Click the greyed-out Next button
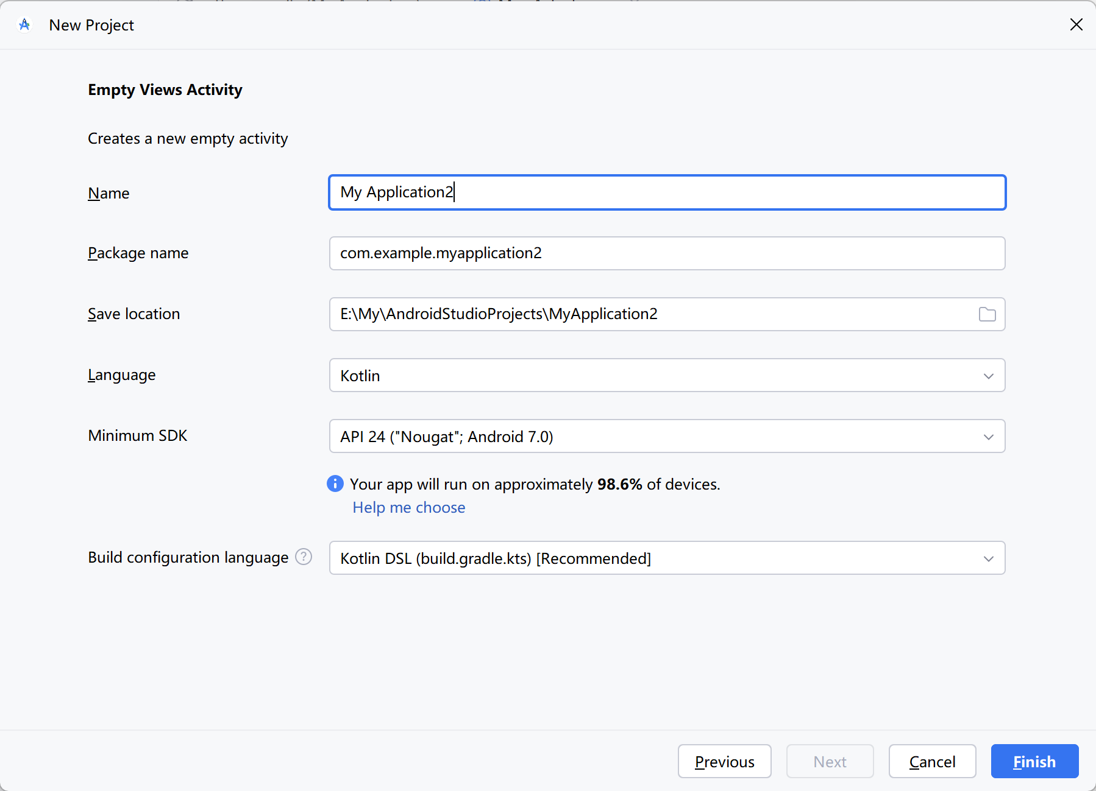 pyautogui.click(x=830, y=761)
